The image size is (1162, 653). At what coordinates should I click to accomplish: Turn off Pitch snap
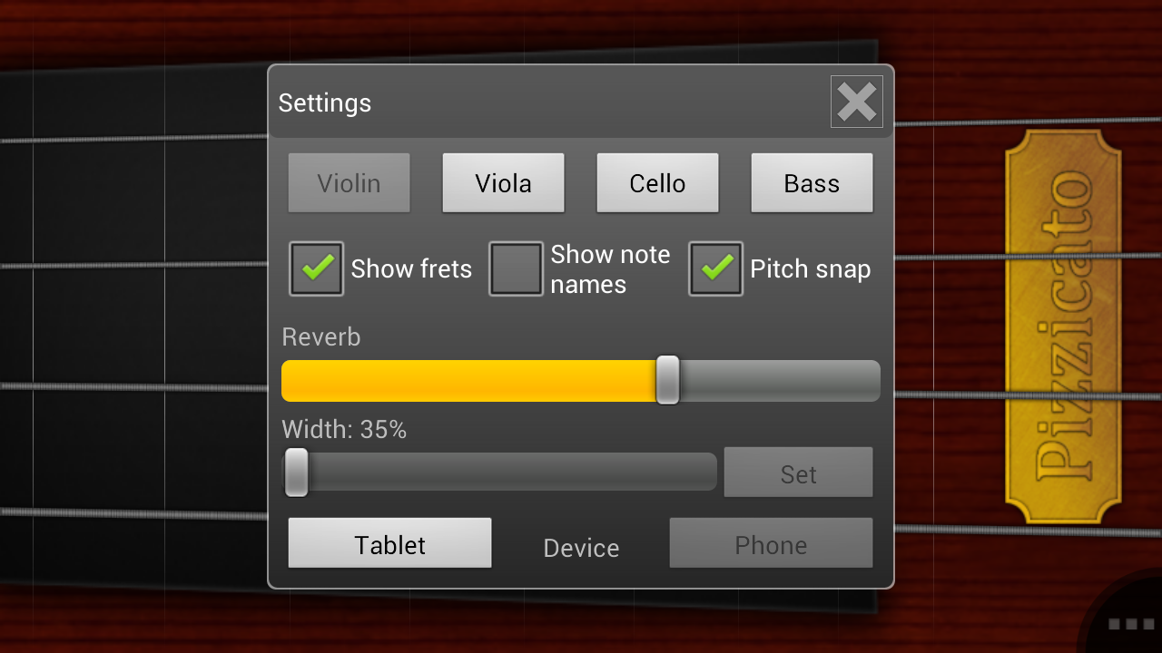point(715,268)
